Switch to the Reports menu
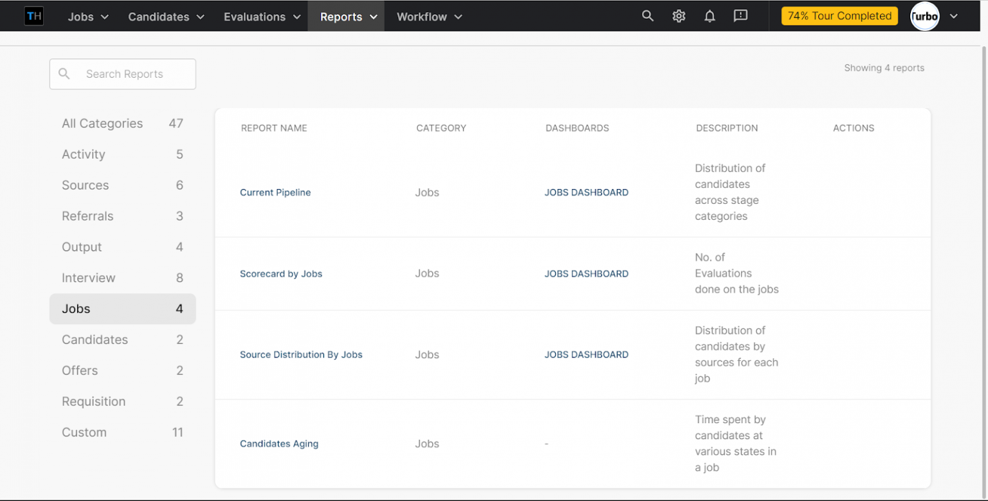988x501 pixels. click(345, 16)
